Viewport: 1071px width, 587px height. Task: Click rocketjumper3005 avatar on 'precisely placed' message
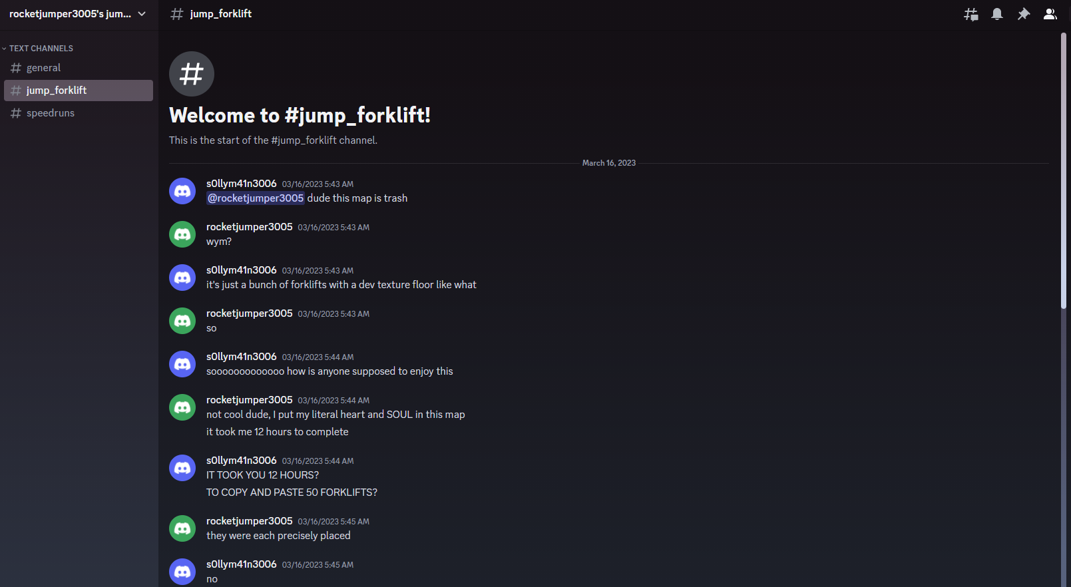(x=182, y=528)
